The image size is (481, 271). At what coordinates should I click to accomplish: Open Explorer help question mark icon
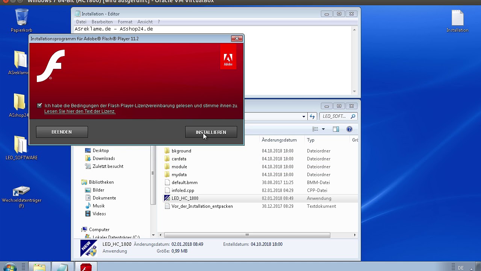click(349, 129)
